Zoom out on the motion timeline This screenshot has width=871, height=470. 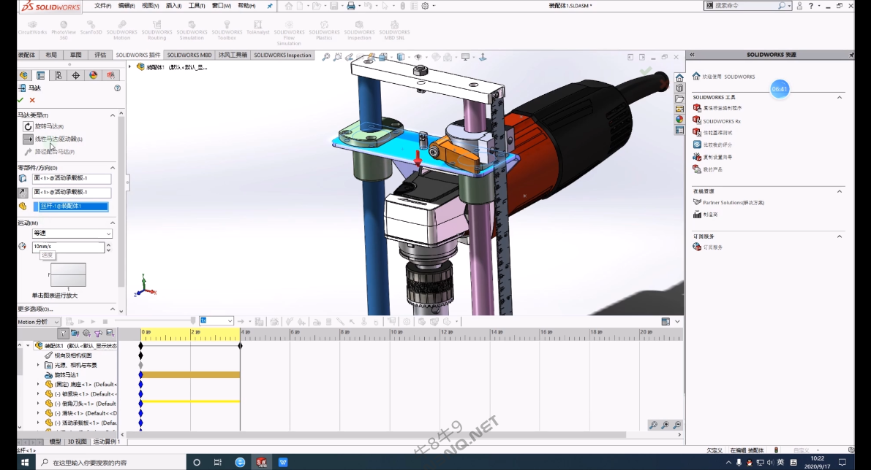pyautogui.click(x=676, y=425)
